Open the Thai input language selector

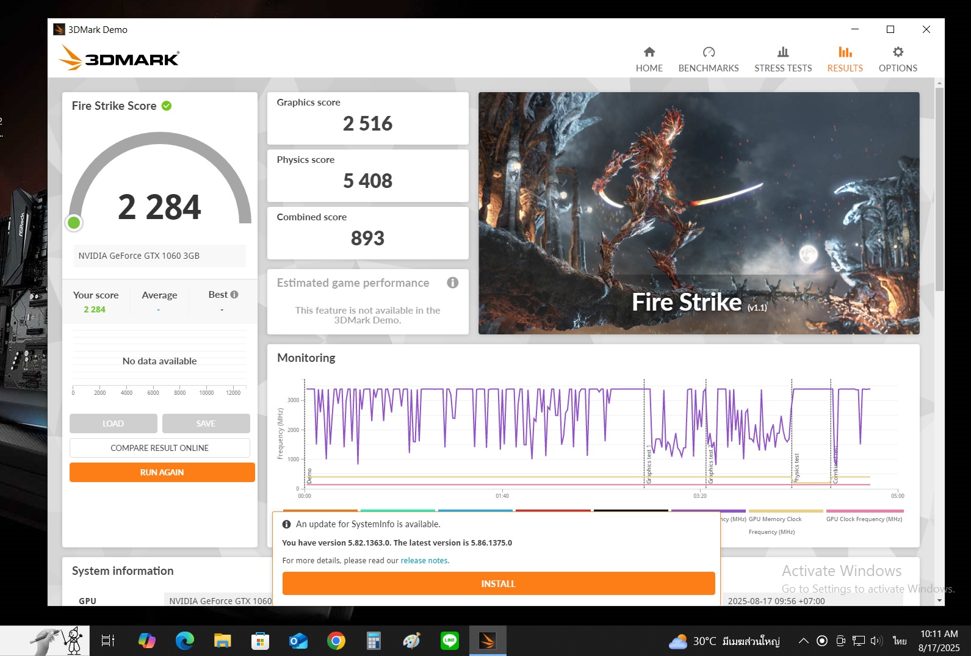[900, 641]
